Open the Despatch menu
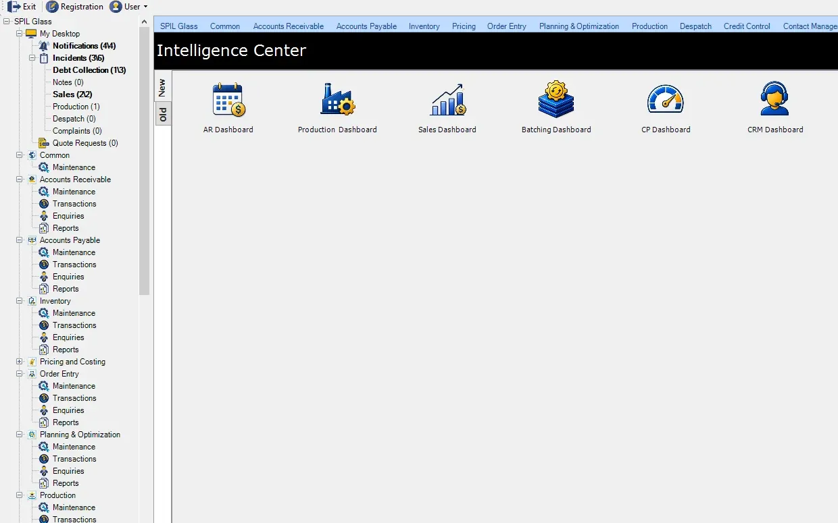The height and width of the screenshot is (523, 838). coord(696,26)
